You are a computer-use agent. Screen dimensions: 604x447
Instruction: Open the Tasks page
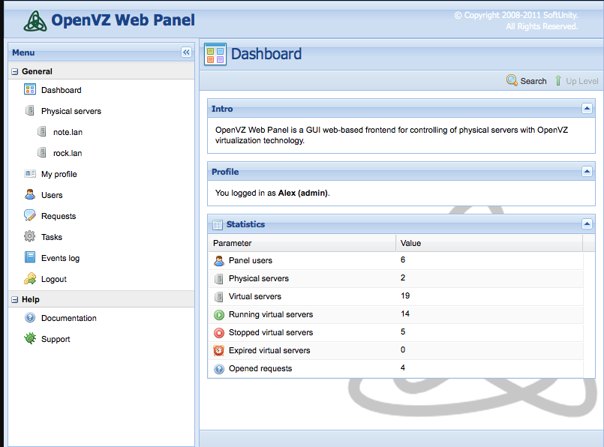point(52,237)
